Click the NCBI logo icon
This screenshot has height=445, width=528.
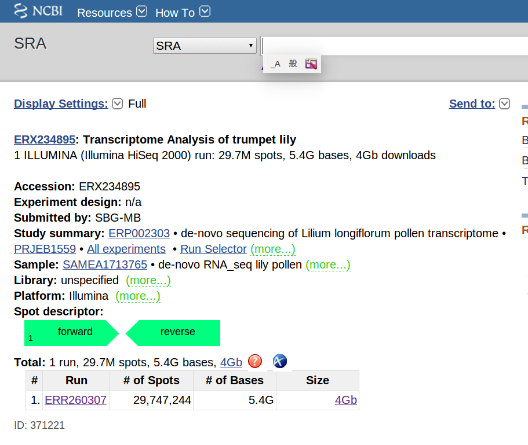tap(38, 11)
